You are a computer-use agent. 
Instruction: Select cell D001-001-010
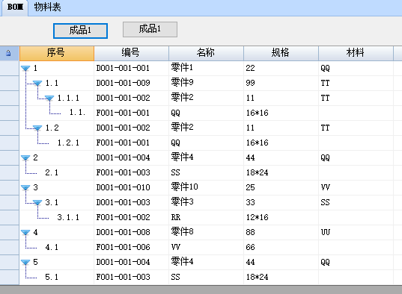click(131, 187)
